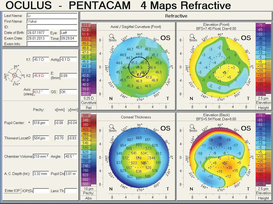Click Pupil Center y value +0.04
Image resolution: width=273 pixels, height=204 pixels.
click(x=72, y=123)
